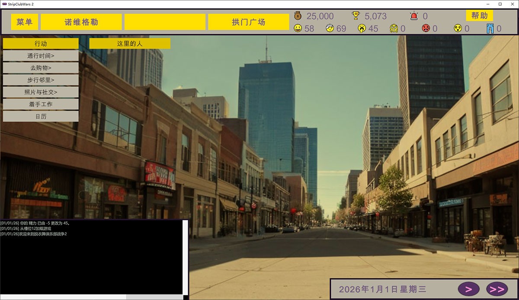
Task: Click the bandaged head face icon
Action: point(330,29)
